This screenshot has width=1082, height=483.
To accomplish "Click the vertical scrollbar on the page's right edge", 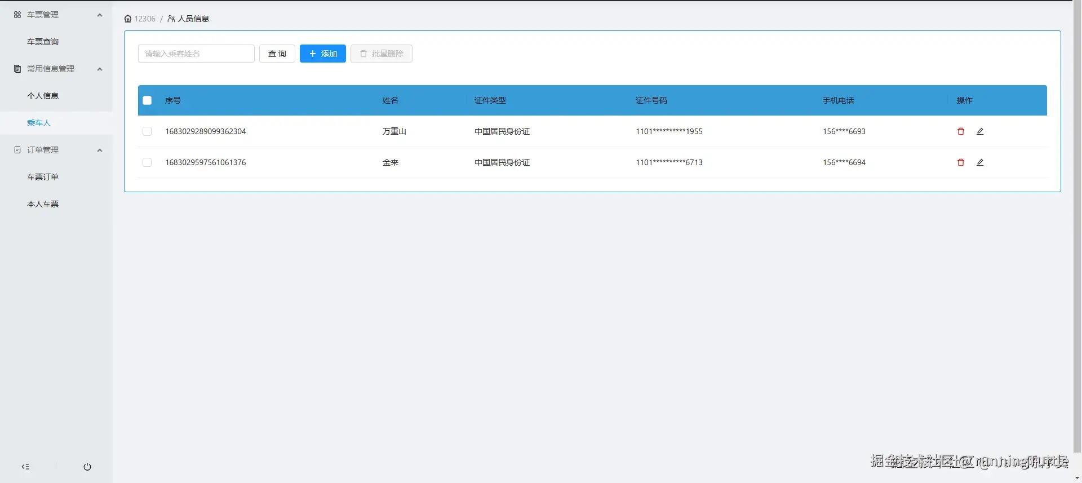I will (1077, 225).
